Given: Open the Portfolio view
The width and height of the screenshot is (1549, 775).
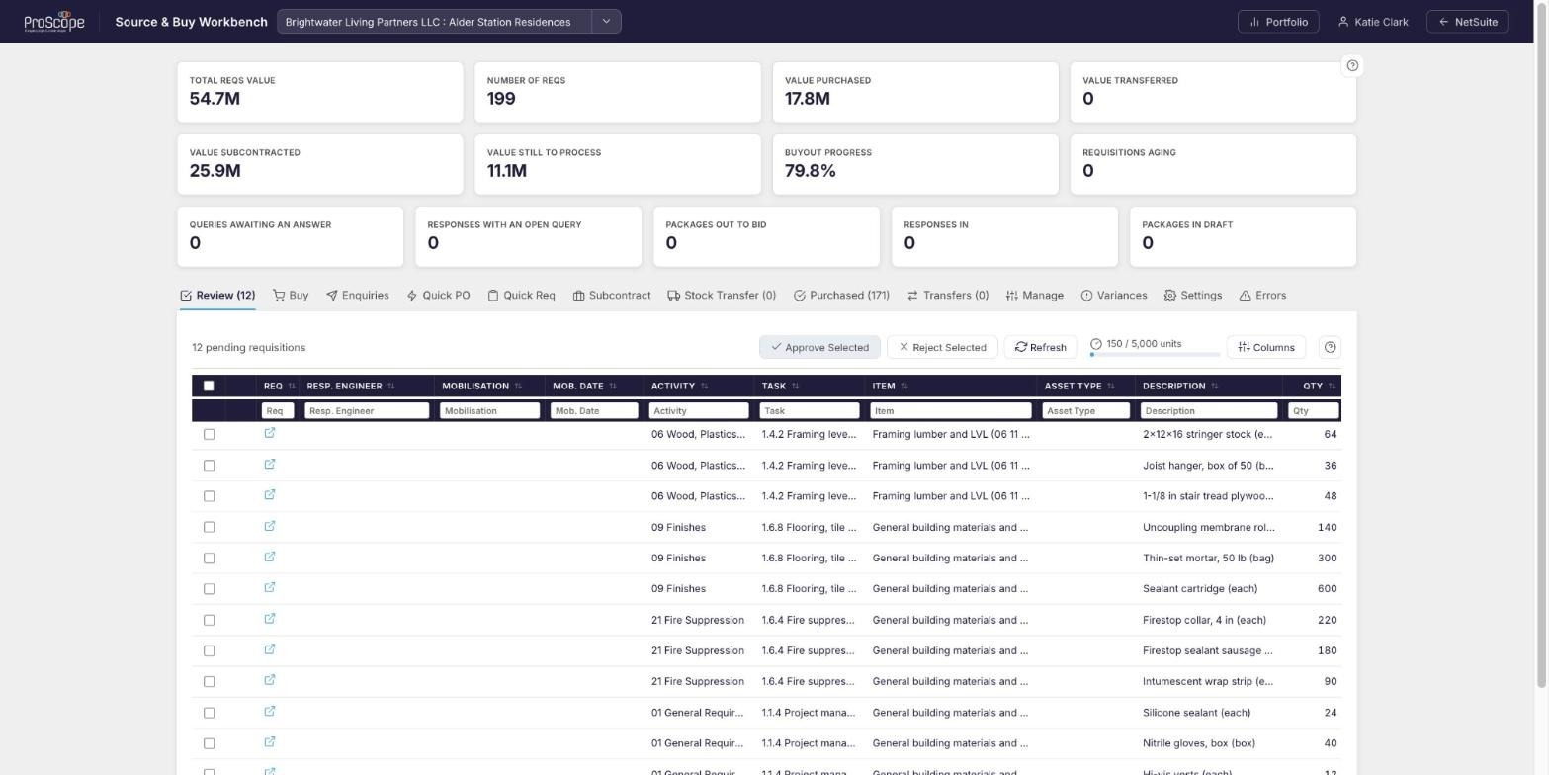Looking at the screenshot, I should click(x=1278, y=22).
